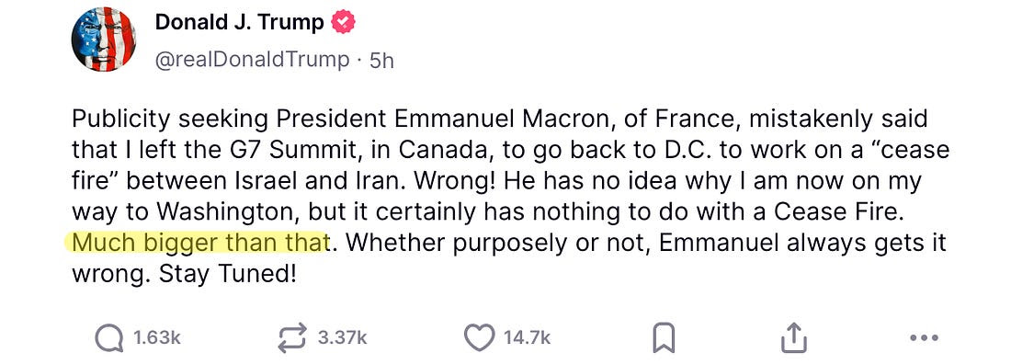View the 1.63k replies count

tap(156, 338)
